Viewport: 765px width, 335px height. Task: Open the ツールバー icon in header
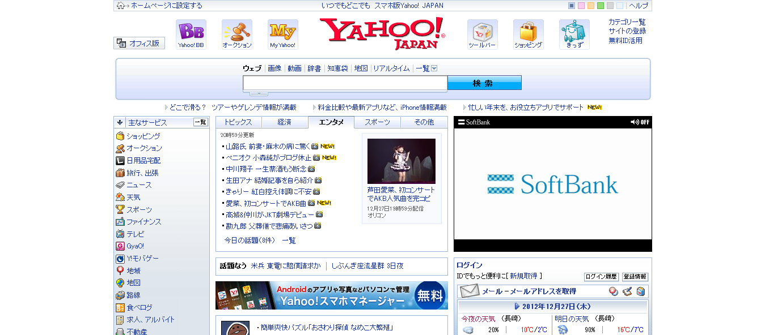coord(483,34)
